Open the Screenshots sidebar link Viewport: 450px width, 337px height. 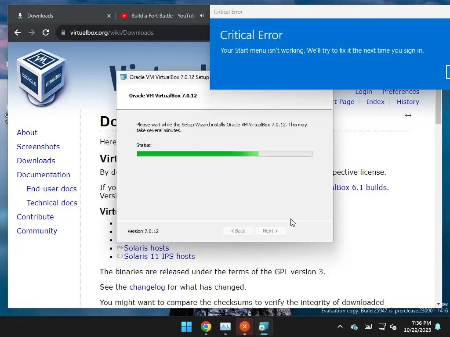[x=38, y=147]
